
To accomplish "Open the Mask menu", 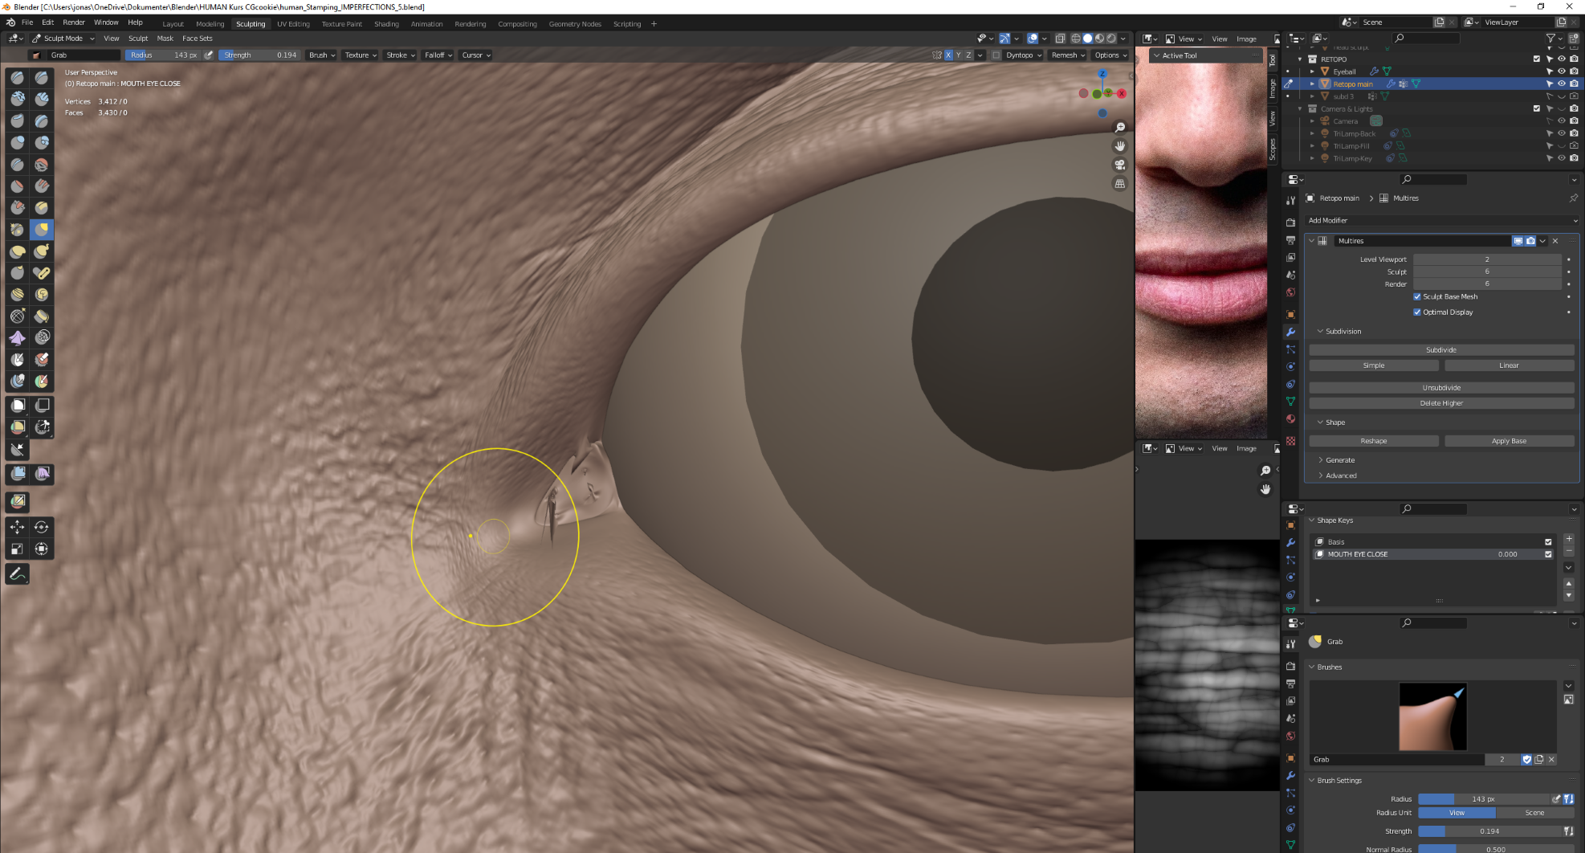I will [x=165, y=39].
